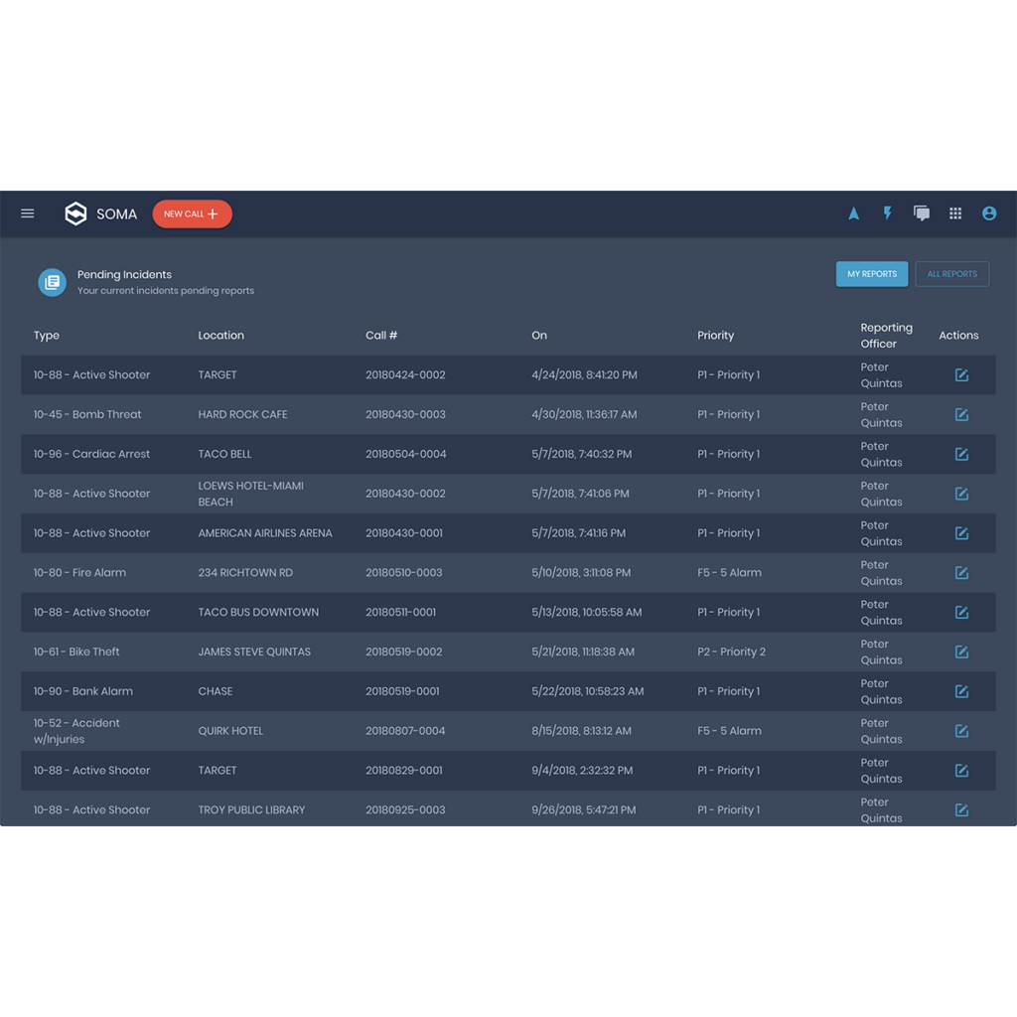Edit report for the Bike Theft incident
The height and width of the screenshot is (1017, 1017).
click(961, 652)
